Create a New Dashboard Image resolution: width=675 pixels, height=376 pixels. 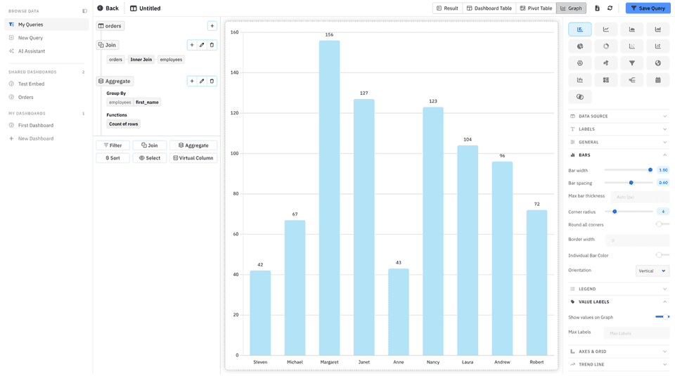pyautogui.click(x=46, y=138)
